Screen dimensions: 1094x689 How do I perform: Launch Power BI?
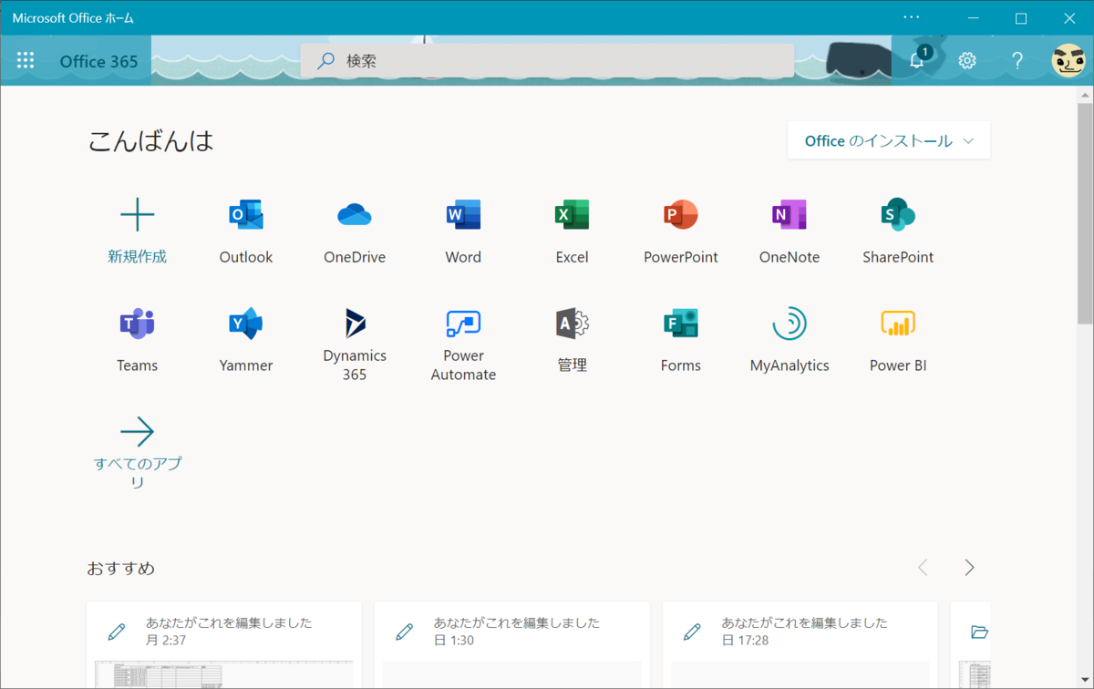898,341
